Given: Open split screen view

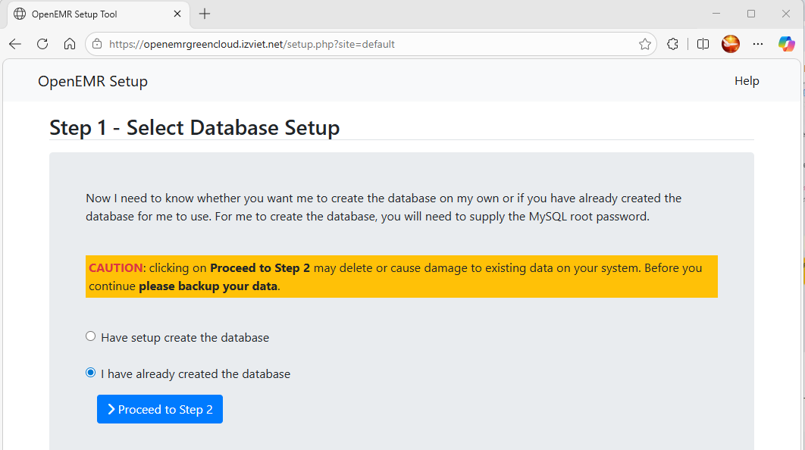Looking at the screenshot, I should [x=703, y=44].
